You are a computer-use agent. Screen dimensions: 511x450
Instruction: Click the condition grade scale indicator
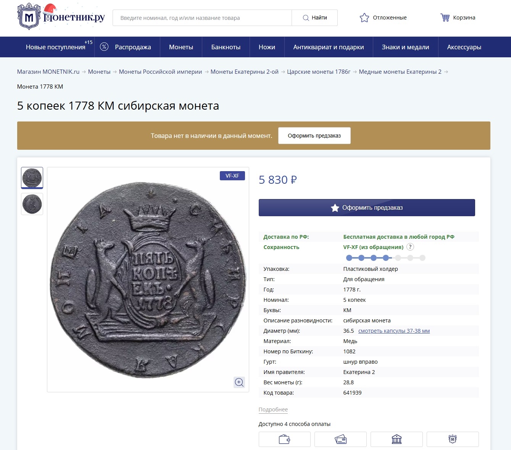385,258
